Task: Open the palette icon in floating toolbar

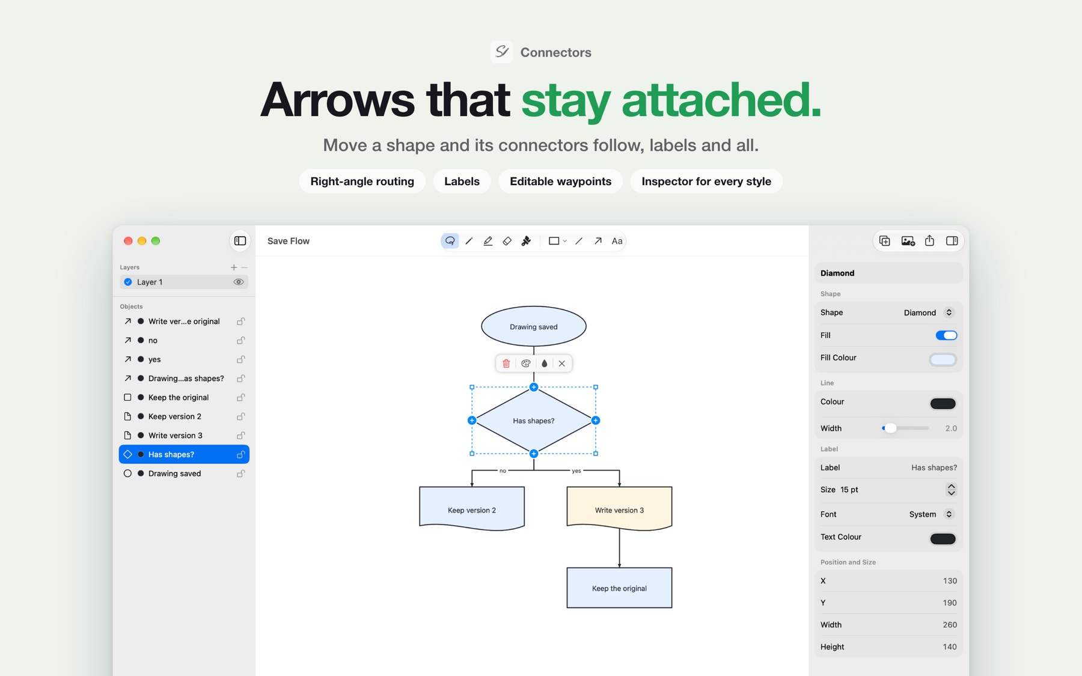Action: pos(526,364)
